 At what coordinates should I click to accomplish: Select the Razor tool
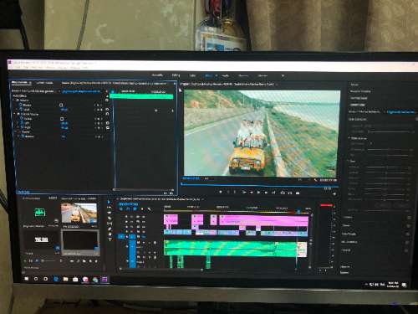tap(110, 219)
